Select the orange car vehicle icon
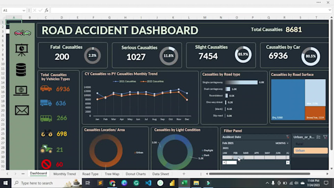 pyautogui.click(x=46, y=88)
